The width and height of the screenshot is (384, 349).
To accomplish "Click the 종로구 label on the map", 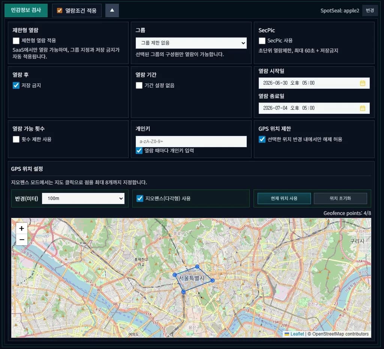I will pos(179,233).
